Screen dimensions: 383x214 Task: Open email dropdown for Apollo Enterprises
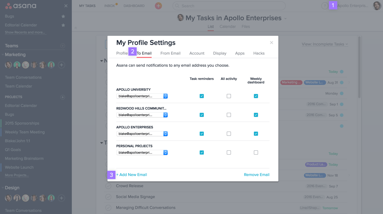pos(142,134)
